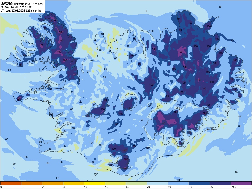This screenshot has height=189, width=252.
Task: Click the legend label 50
Action: point(107,187)
